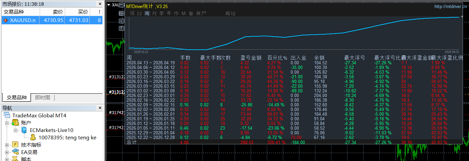The width and height of the screenshot is (469, 161).
Task: Click the question mark help icon
Action: click(122, 28)
